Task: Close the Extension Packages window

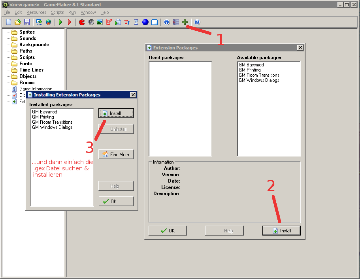Action: (x=300, y=48)
